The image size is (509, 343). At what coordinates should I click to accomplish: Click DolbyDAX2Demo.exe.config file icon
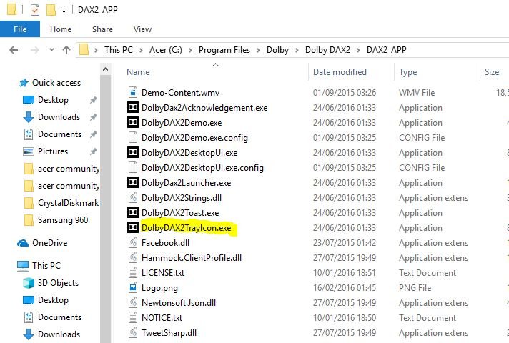pos(133,138)
